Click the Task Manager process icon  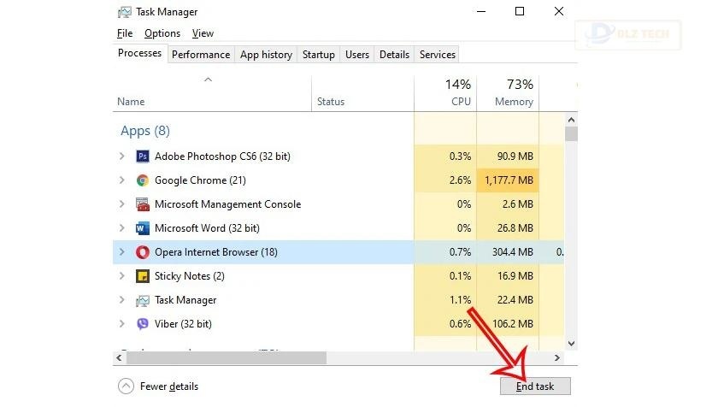coord(143,300)
